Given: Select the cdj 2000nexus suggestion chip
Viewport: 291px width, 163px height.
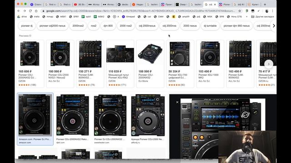Looking at the screenshot, I should tap(147, 26).
